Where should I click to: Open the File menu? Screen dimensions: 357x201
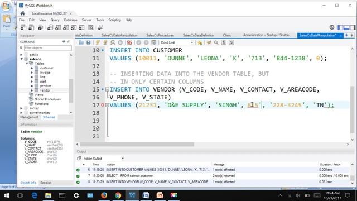point(21,20)
